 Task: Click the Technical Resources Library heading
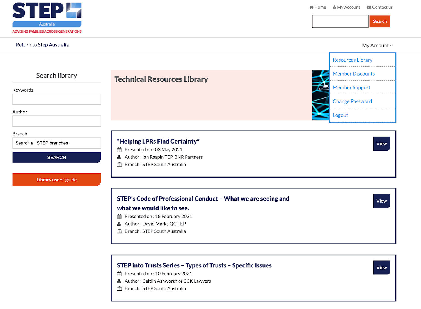coord(161,79)
